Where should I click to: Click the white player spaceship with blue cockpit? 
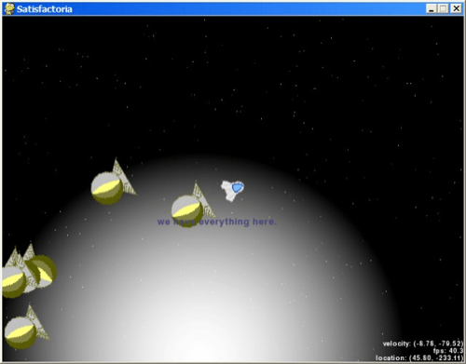[x=232, y=191]
